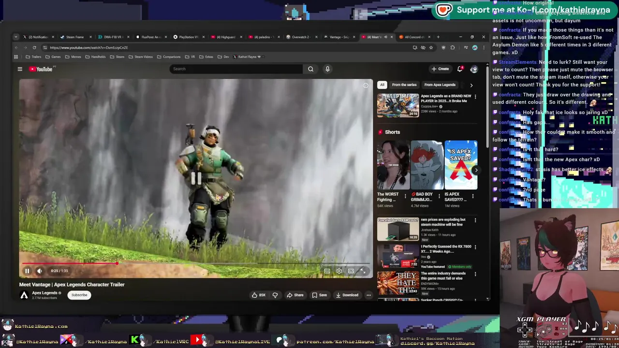
Task: Open the video player settings gear
Action: pyautogui.click(x=339, y=271)
